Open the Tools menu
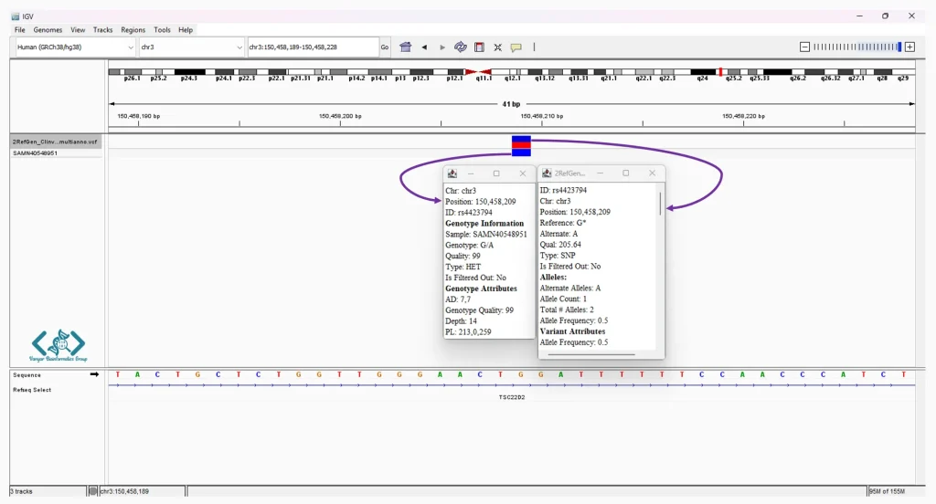The width and height of the screenshot is (936, 504). tap(162, 30)
